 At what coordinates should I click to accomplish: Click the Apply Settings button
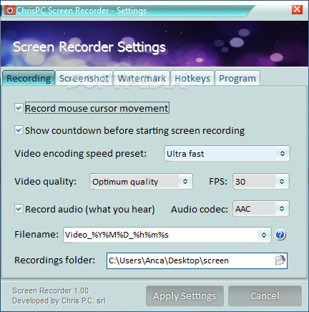point(185,296)
